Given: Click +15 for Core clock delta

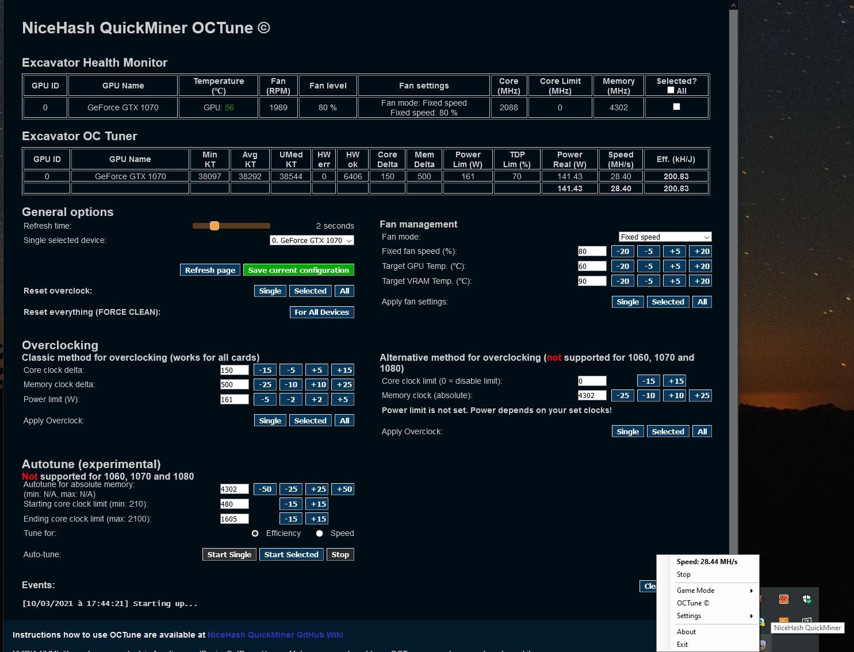Looking at the screenshot, I should [344, 370].
